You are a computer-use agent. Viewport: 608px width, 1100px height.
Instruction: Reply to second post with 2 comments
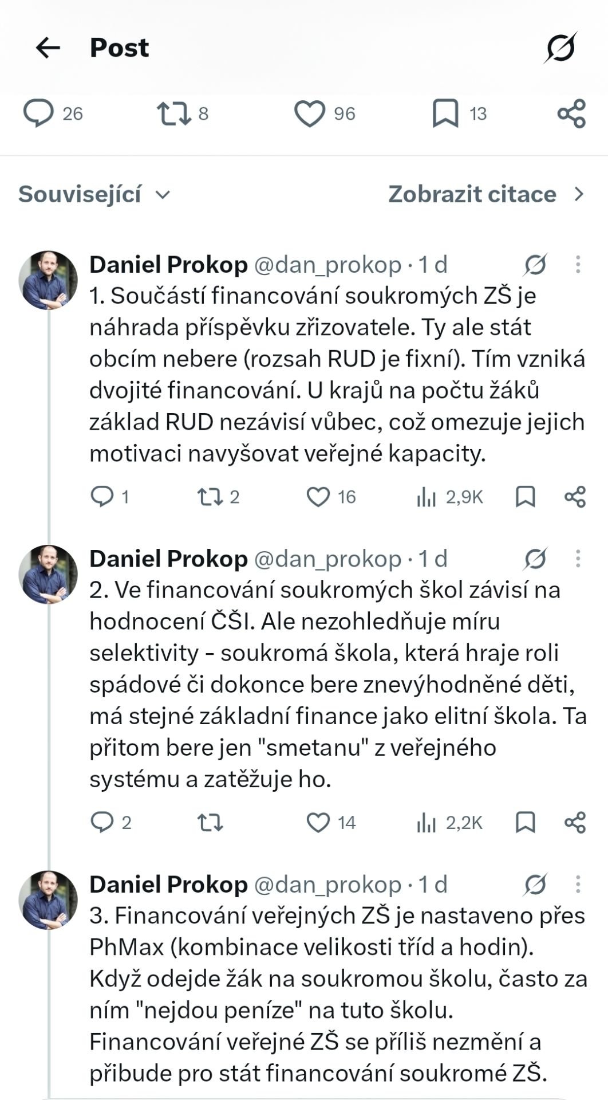point(111,822)
